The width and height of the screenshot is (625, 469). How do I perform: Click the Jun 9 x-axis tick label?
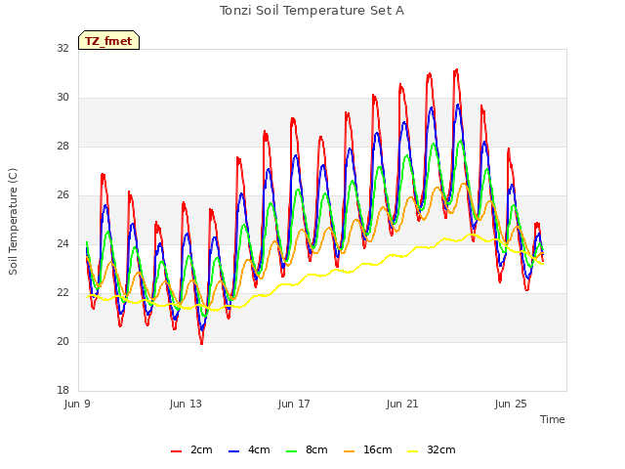pyautogui.click(x=77, y=404)
